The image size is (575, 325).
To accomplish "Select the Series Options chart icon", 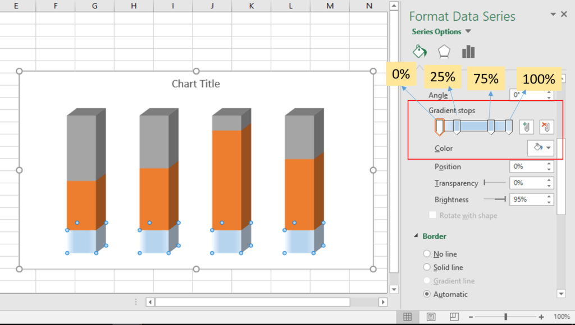I will 468,52.
